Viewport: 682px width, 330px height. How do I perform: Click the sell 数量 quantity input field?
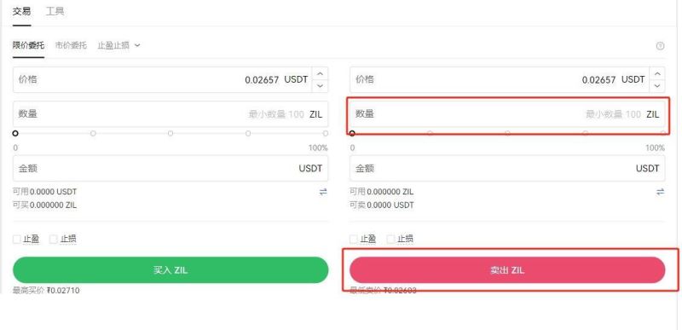(x=507, y=114)
